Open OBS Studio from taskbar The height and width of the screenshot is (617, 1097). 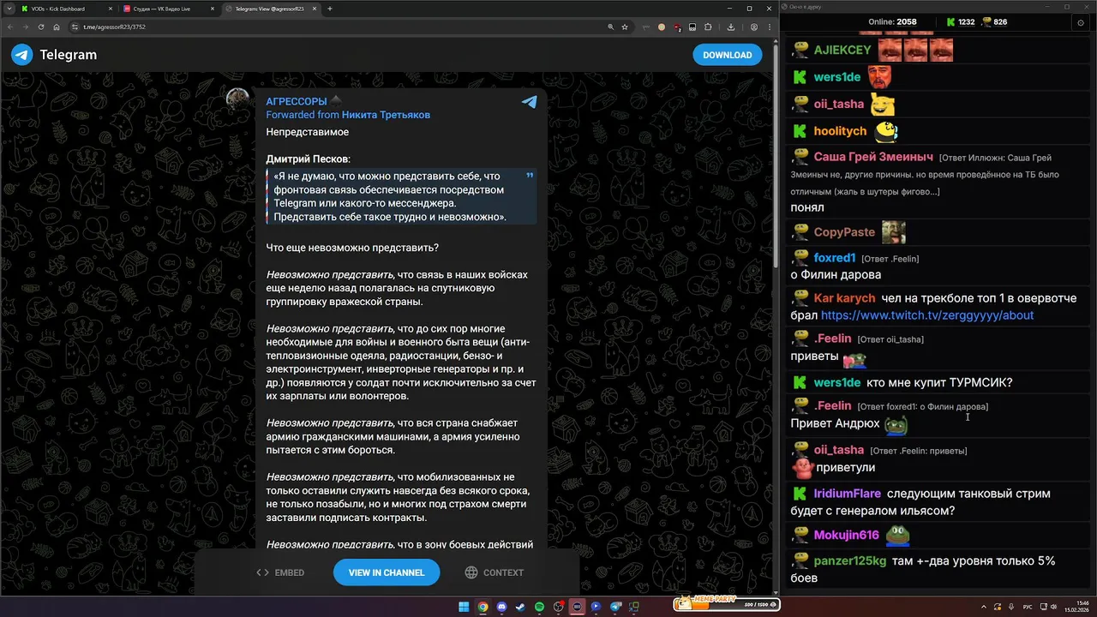point(558,607)
